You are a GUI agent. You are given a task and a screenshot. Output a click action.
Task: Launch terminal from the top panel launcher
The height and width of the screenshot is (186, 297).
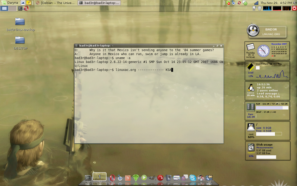point(20,8)
